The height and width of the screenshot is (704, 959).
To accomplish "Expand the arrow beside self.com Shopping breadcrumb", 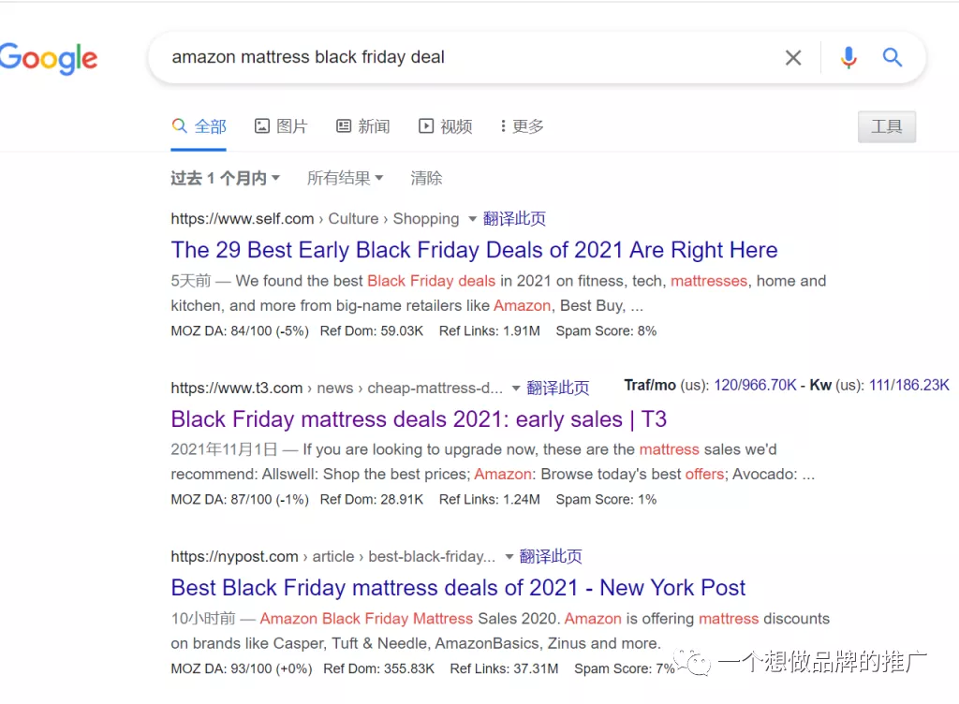I will (472, 219).
